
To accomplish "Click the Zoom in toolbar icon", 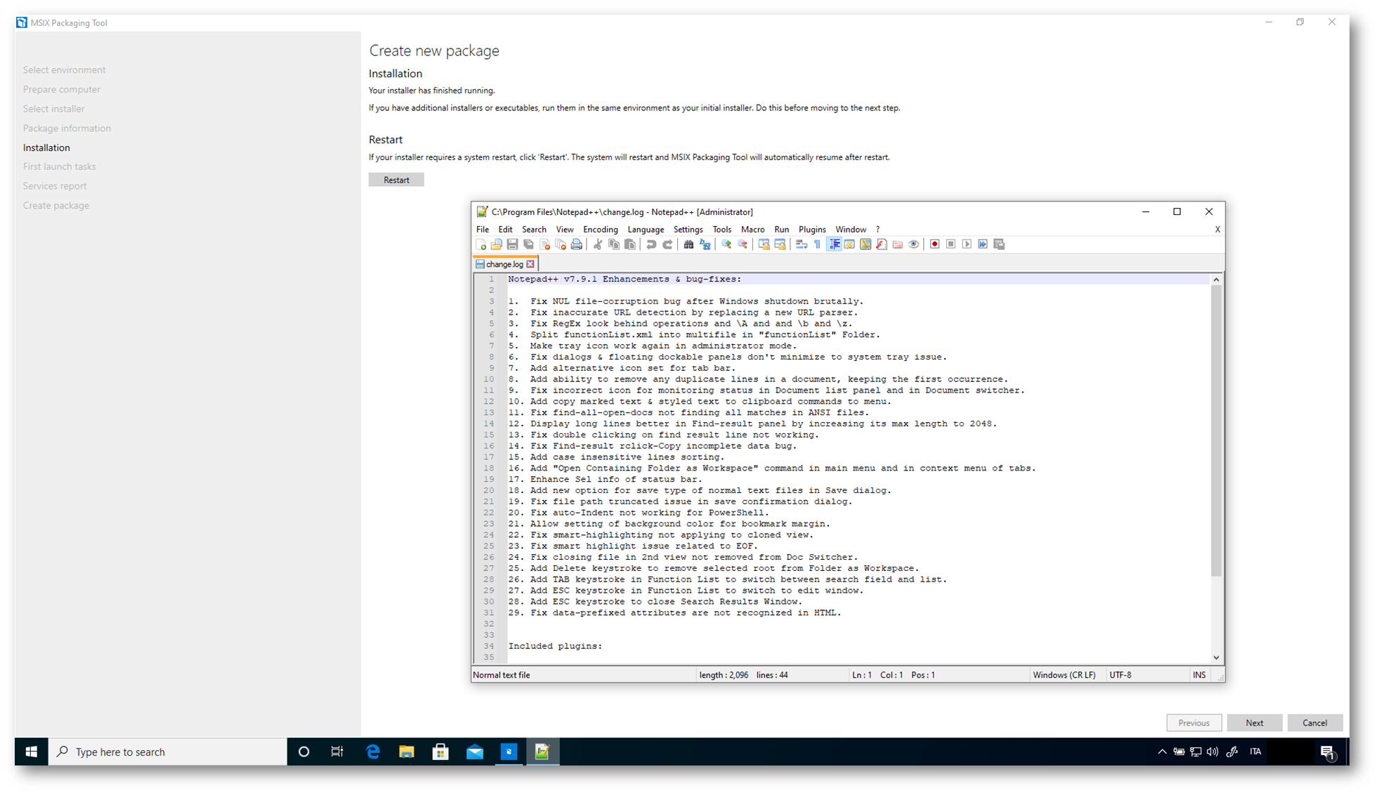I will point(726,244).
